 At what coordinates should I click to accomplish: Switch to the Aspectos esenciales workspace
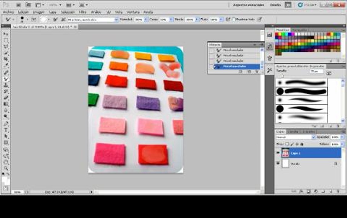pos(248,5)
